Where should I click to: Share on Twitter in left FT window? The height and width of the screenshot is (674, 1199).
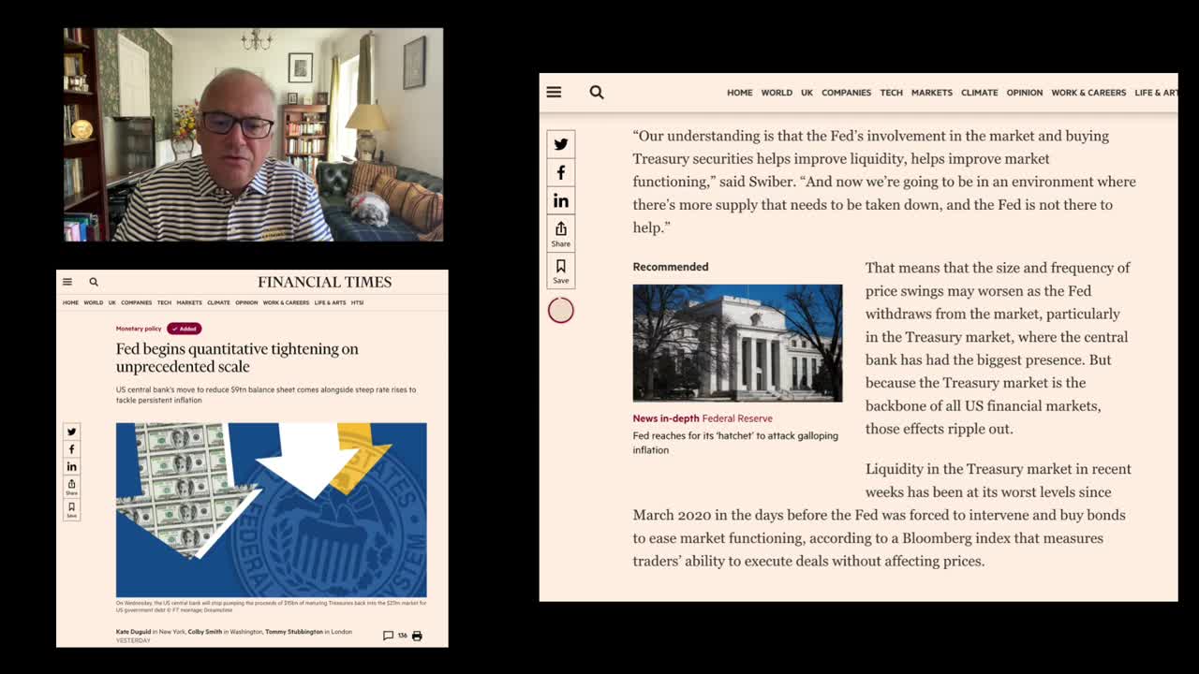coord(71,432)
